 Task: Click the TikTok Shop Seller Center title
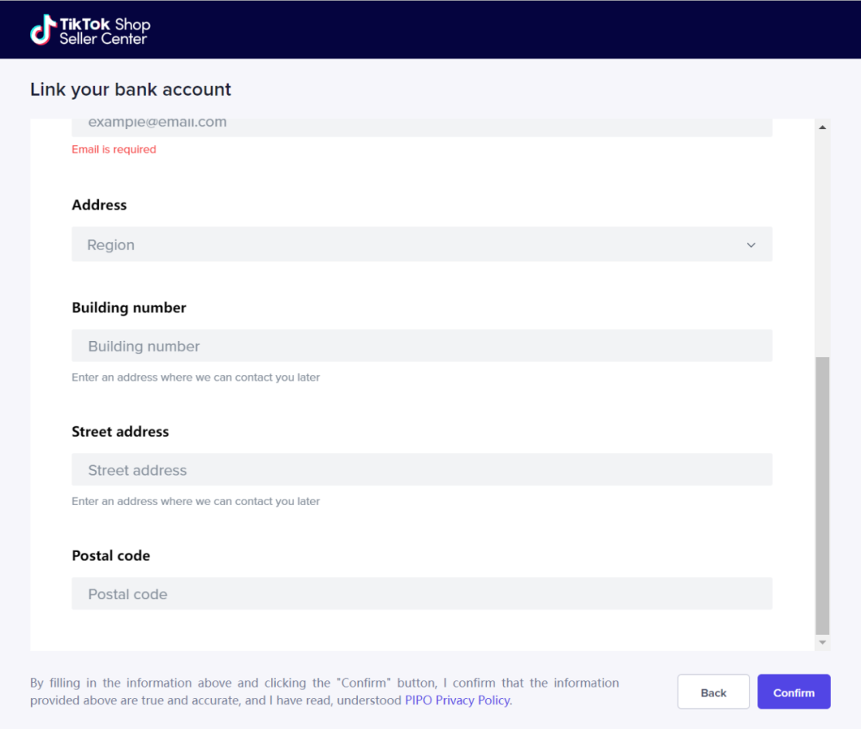104,31
